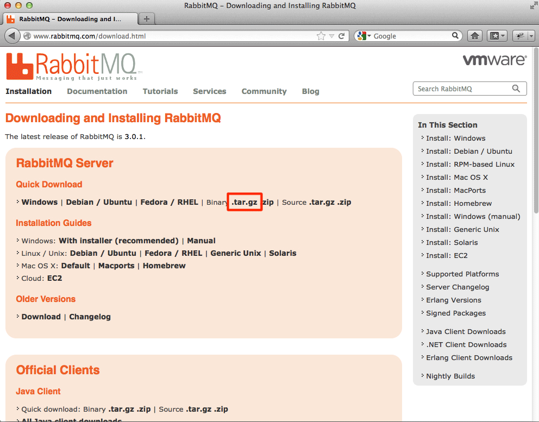Click the back navigation arrow
539x422 pixels.
point(12,35)
